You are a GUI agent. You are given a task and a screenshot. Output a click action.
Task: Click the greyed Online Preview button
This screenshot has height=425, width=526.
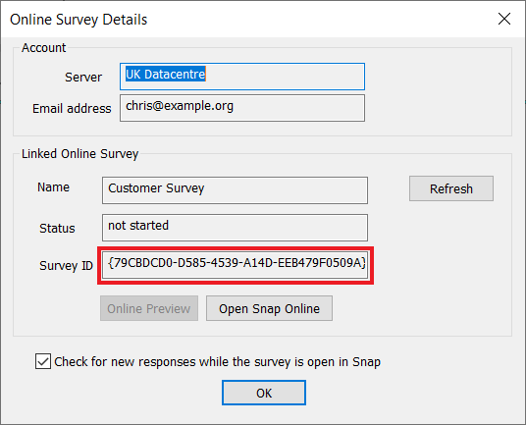click(x=149, y=308)
